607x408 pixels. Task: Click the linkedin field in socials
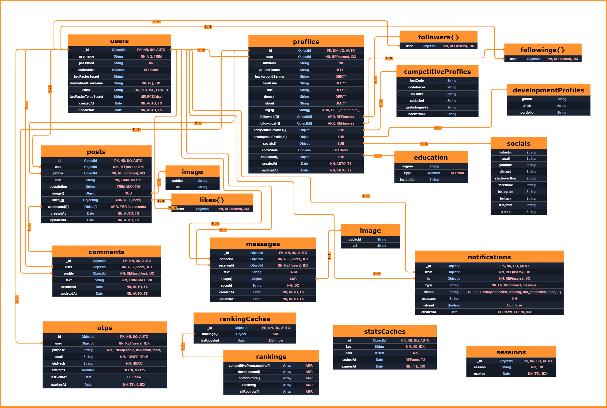tap(518, 152)
